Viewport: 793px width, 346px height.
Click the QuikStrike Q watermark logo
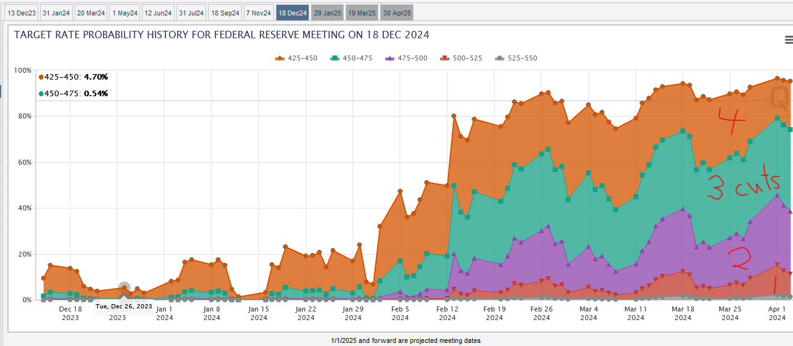pyautogui.click(x=778, y=97)
